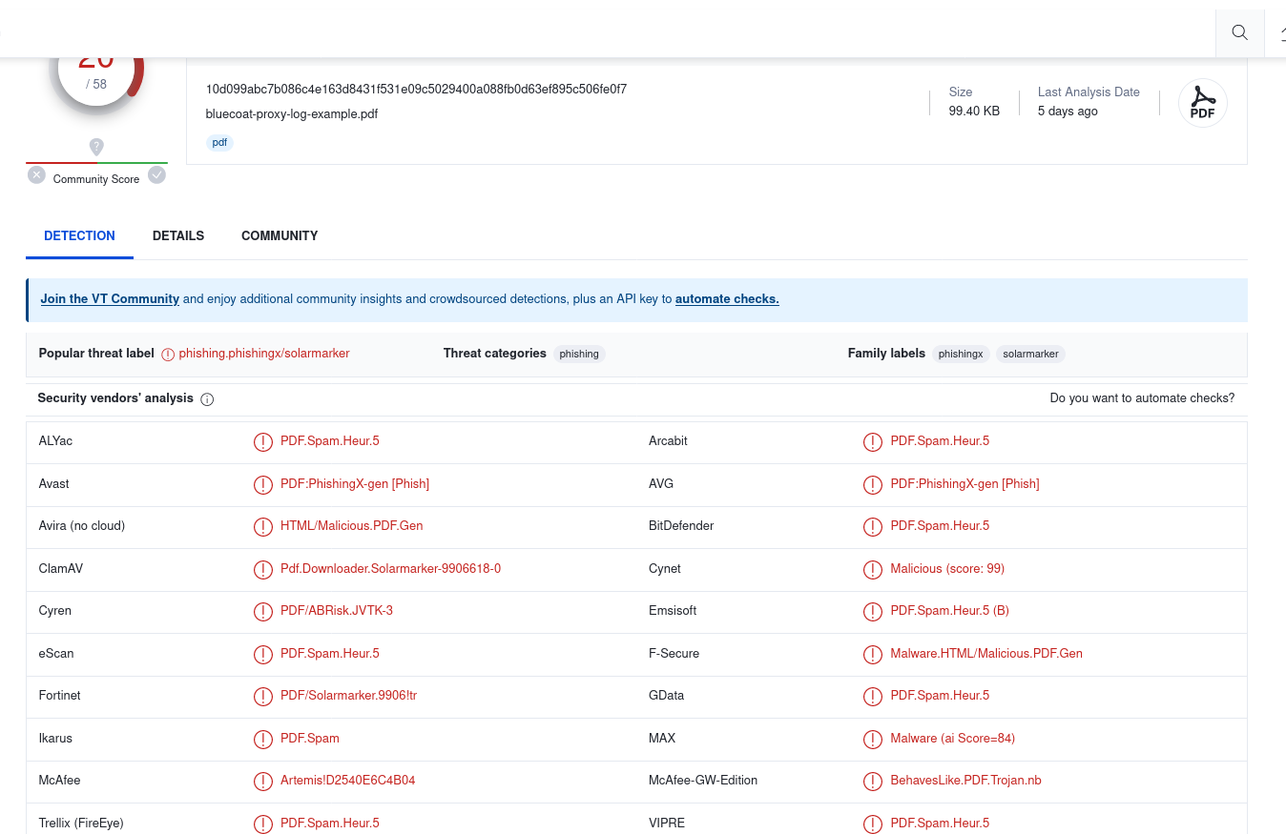The width and height of the screenshot is (1286, 834).
Task: Click the BitDefender detection alert icon
Action: (872, 526)
